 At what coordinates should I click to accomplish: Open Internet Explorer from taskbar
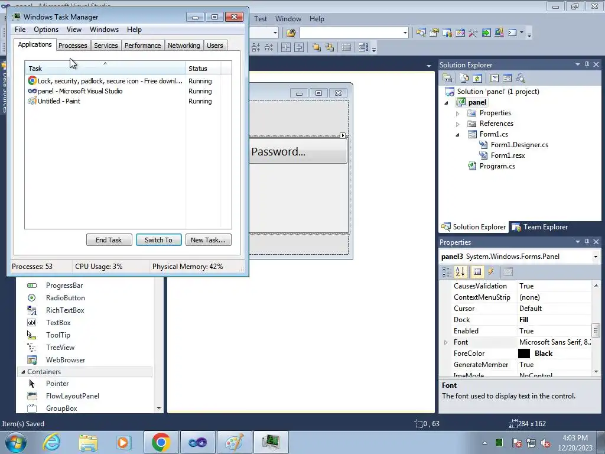52,442
